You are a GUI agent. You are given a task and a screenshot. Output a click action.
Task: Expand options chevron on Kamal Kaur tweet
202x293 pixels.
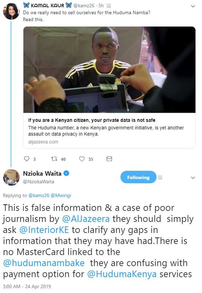pos(193,6)
